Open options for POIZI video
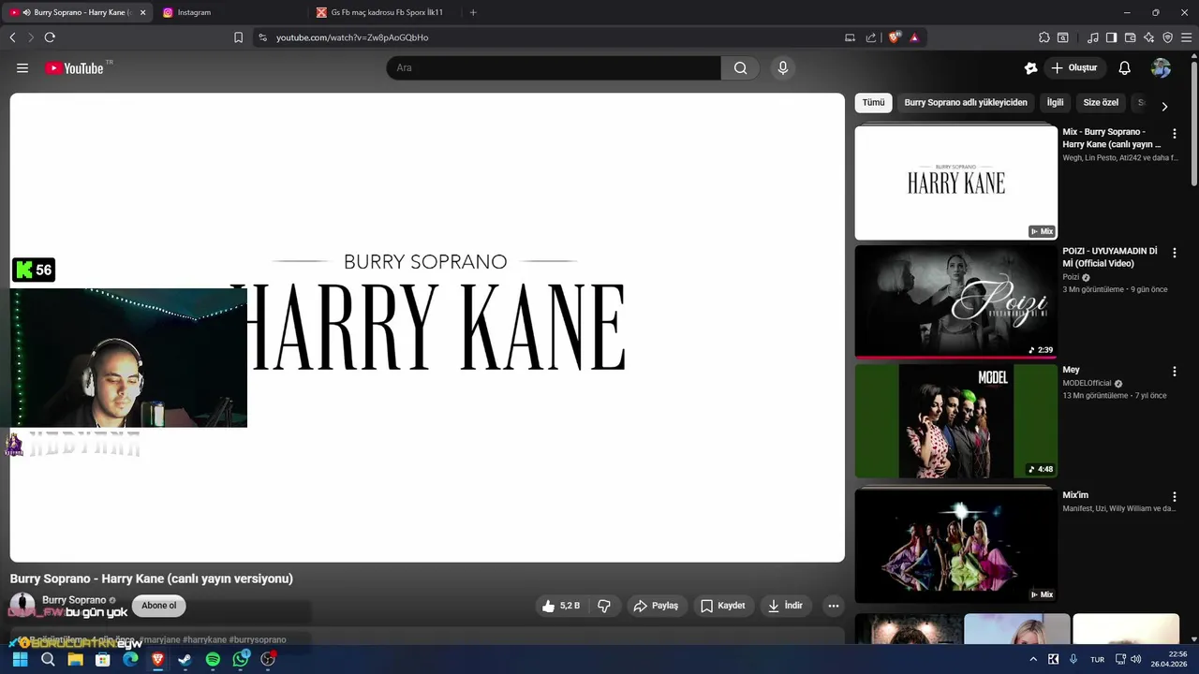 coord(1175,253)
